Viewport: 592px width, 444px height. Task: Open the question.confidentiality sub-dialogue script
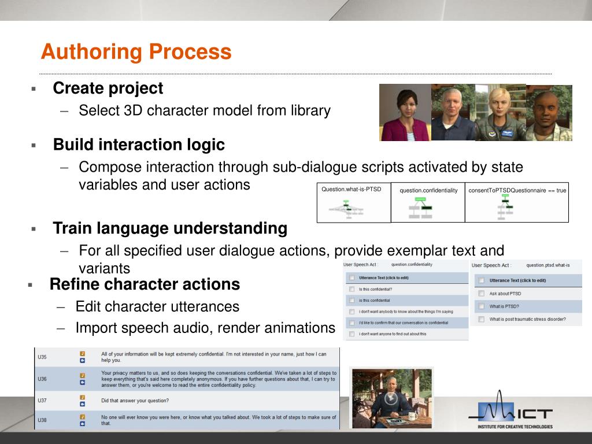click(428, 202)
